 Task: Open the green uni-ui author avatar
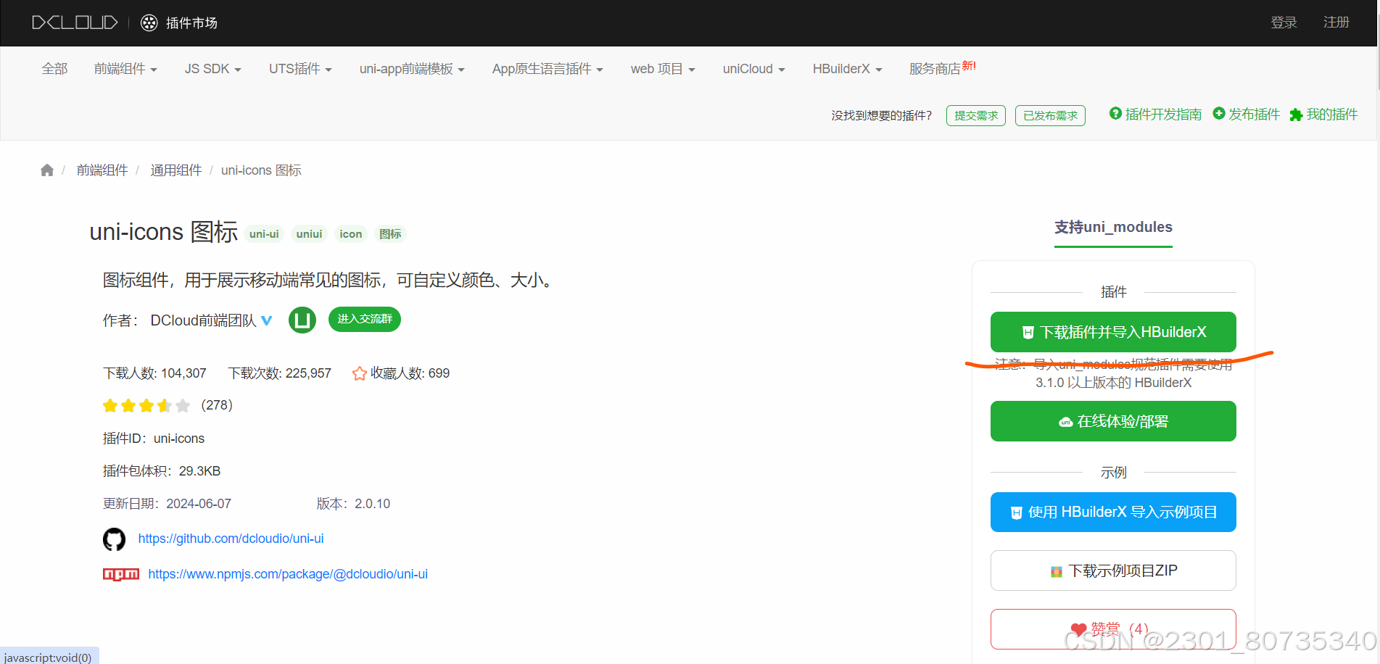(x=302, y=320)
